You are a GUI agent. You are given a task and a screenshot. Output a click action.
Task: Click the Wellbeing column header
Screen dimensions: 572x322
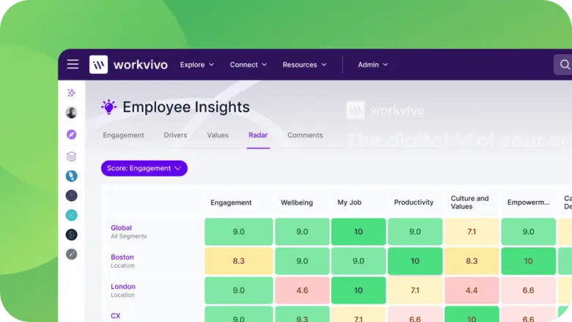click(x=296, y=202)
